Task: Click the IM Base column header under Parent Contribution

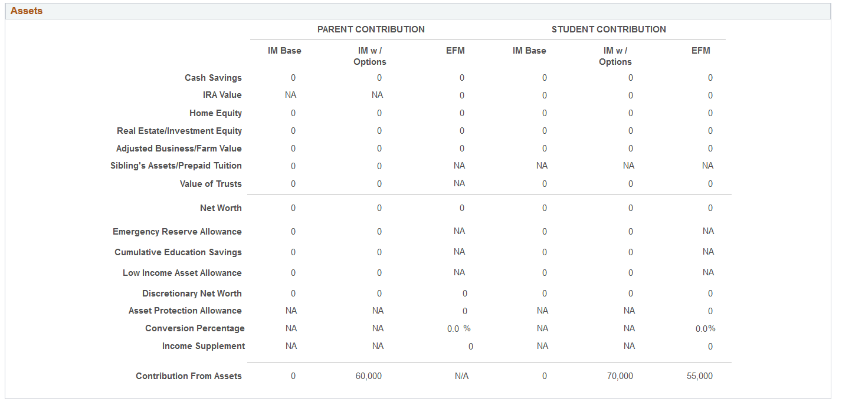Action: (284, 51)
